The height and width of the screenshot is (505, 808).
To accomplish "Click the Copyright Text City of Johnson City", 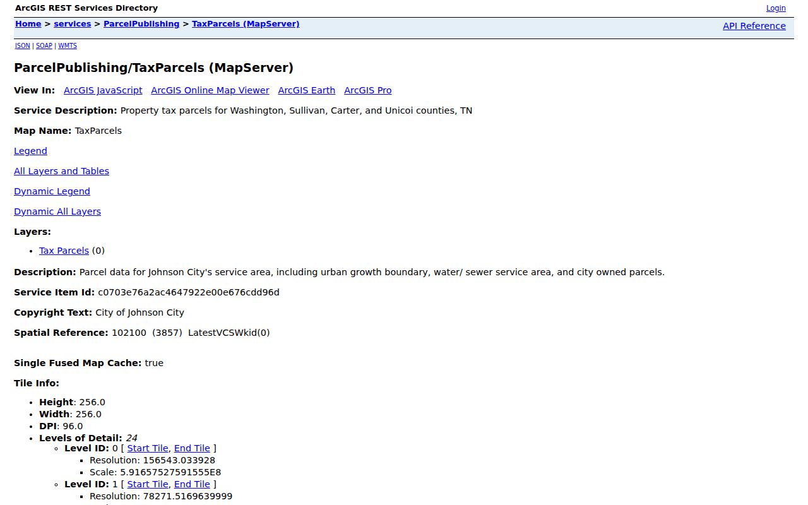I will pos(140,312).
